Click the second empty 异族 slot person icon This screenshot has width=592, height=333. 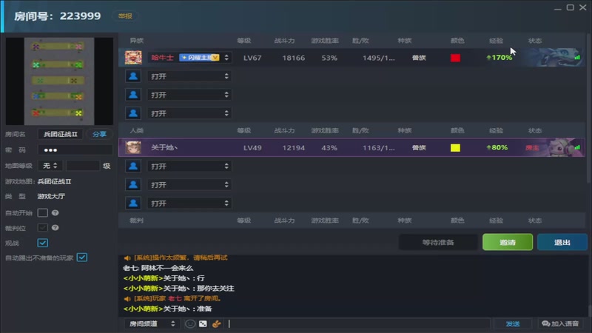tap(133, 95)
